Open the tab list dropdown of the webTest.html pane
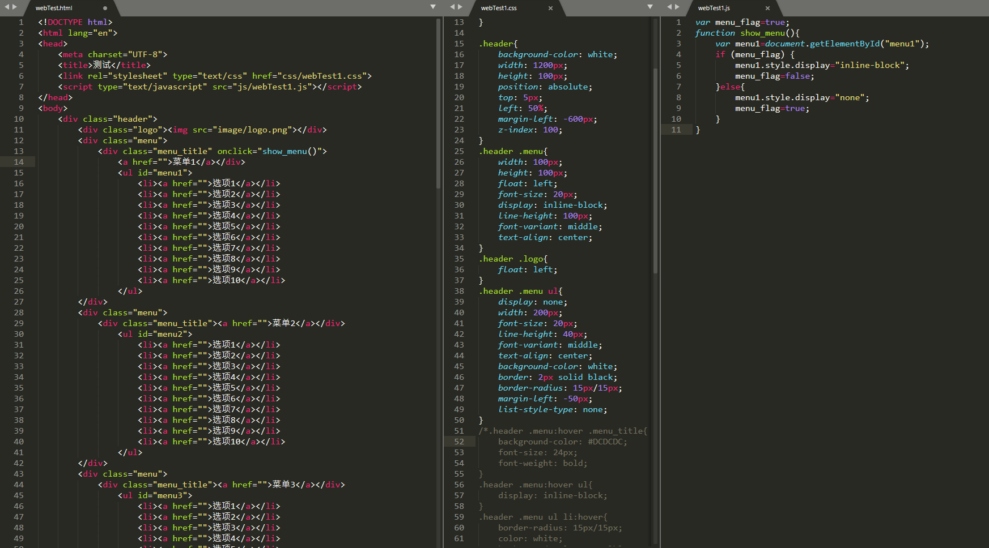The height and width of the screenshot is (548, 989). coord(433,7)
